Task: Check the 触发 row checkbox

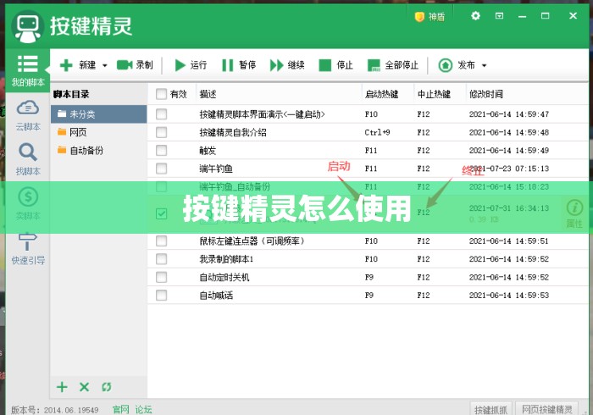Action: click(162, 151)
